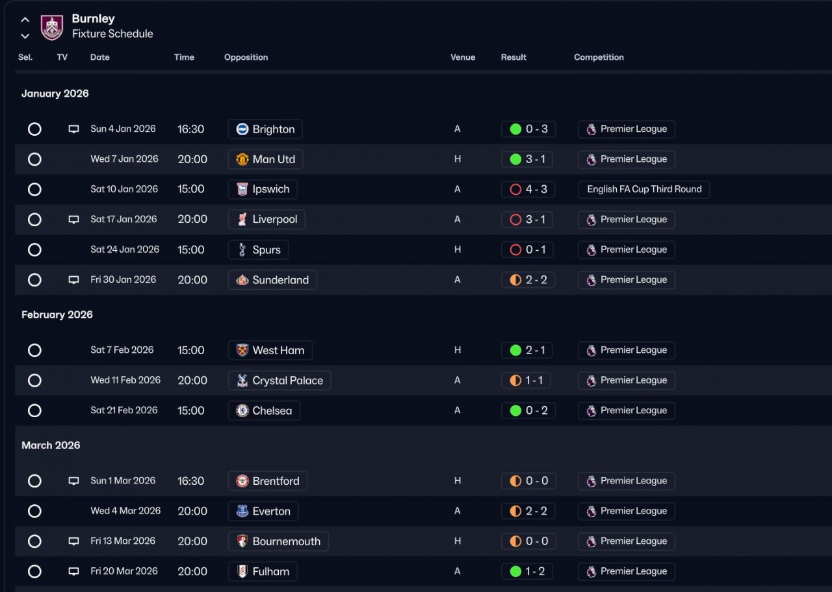The image size is (832, 592).
Task: Click the Brighton club badge
Action: click(x=242, y=129)
